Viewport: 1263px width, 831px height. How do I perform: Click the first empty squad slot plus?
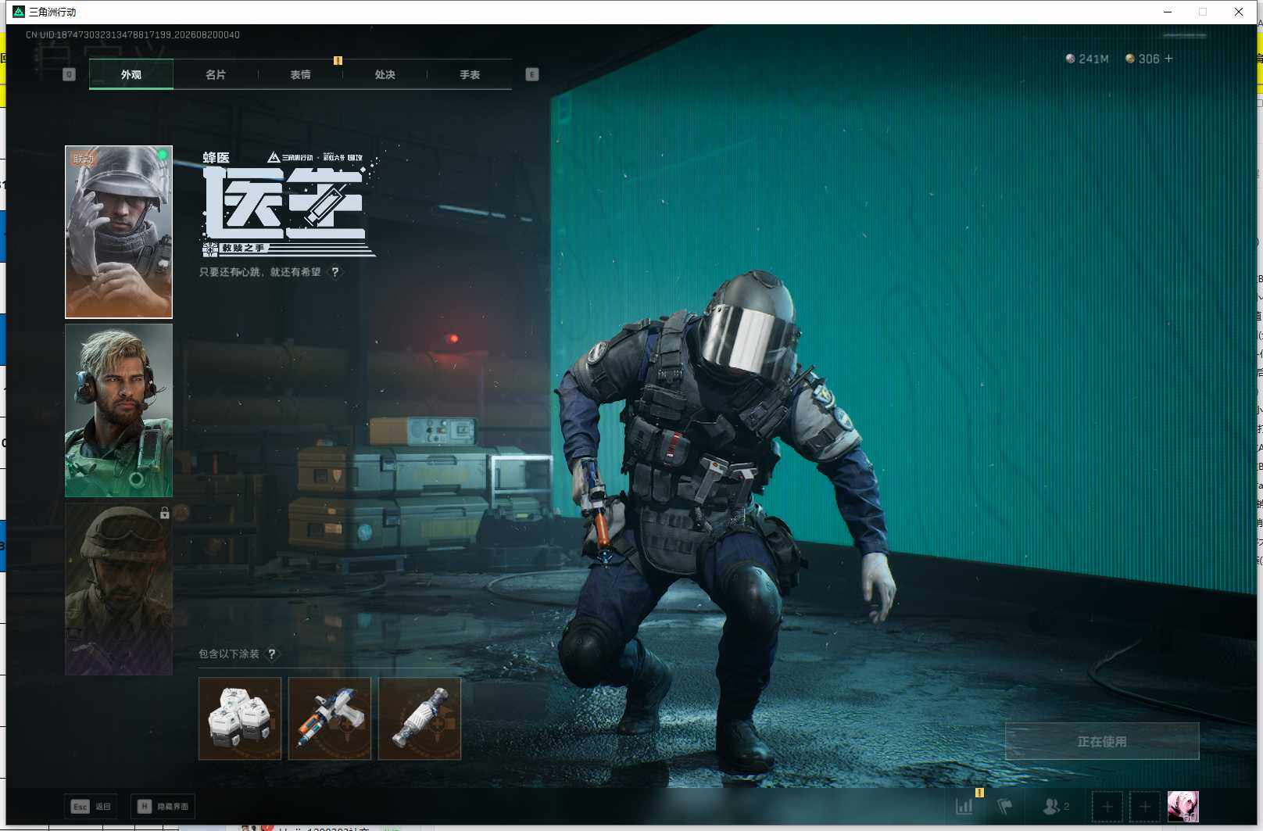(x=1107, y=806)
